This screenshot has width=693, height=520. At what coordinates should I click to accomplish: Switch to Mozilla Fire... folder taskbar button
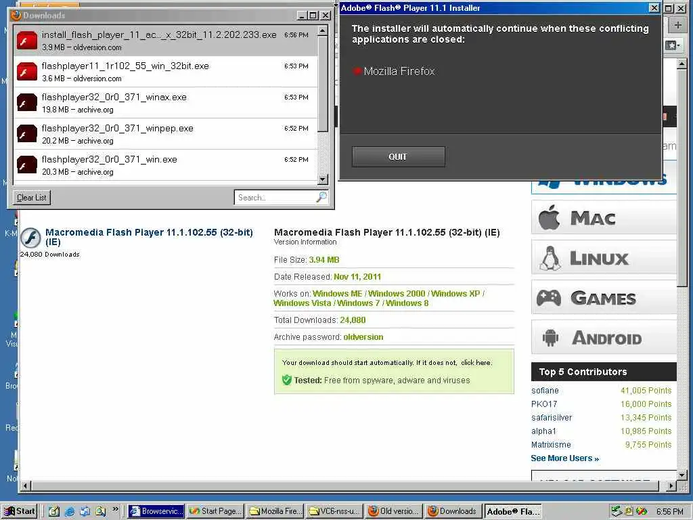tap(275, 511)
